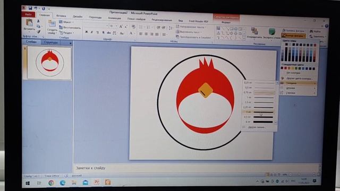Select the 6 пт line thickness
Image resolution: width=340 pixels, height=191 pixels.
[259, 122]
